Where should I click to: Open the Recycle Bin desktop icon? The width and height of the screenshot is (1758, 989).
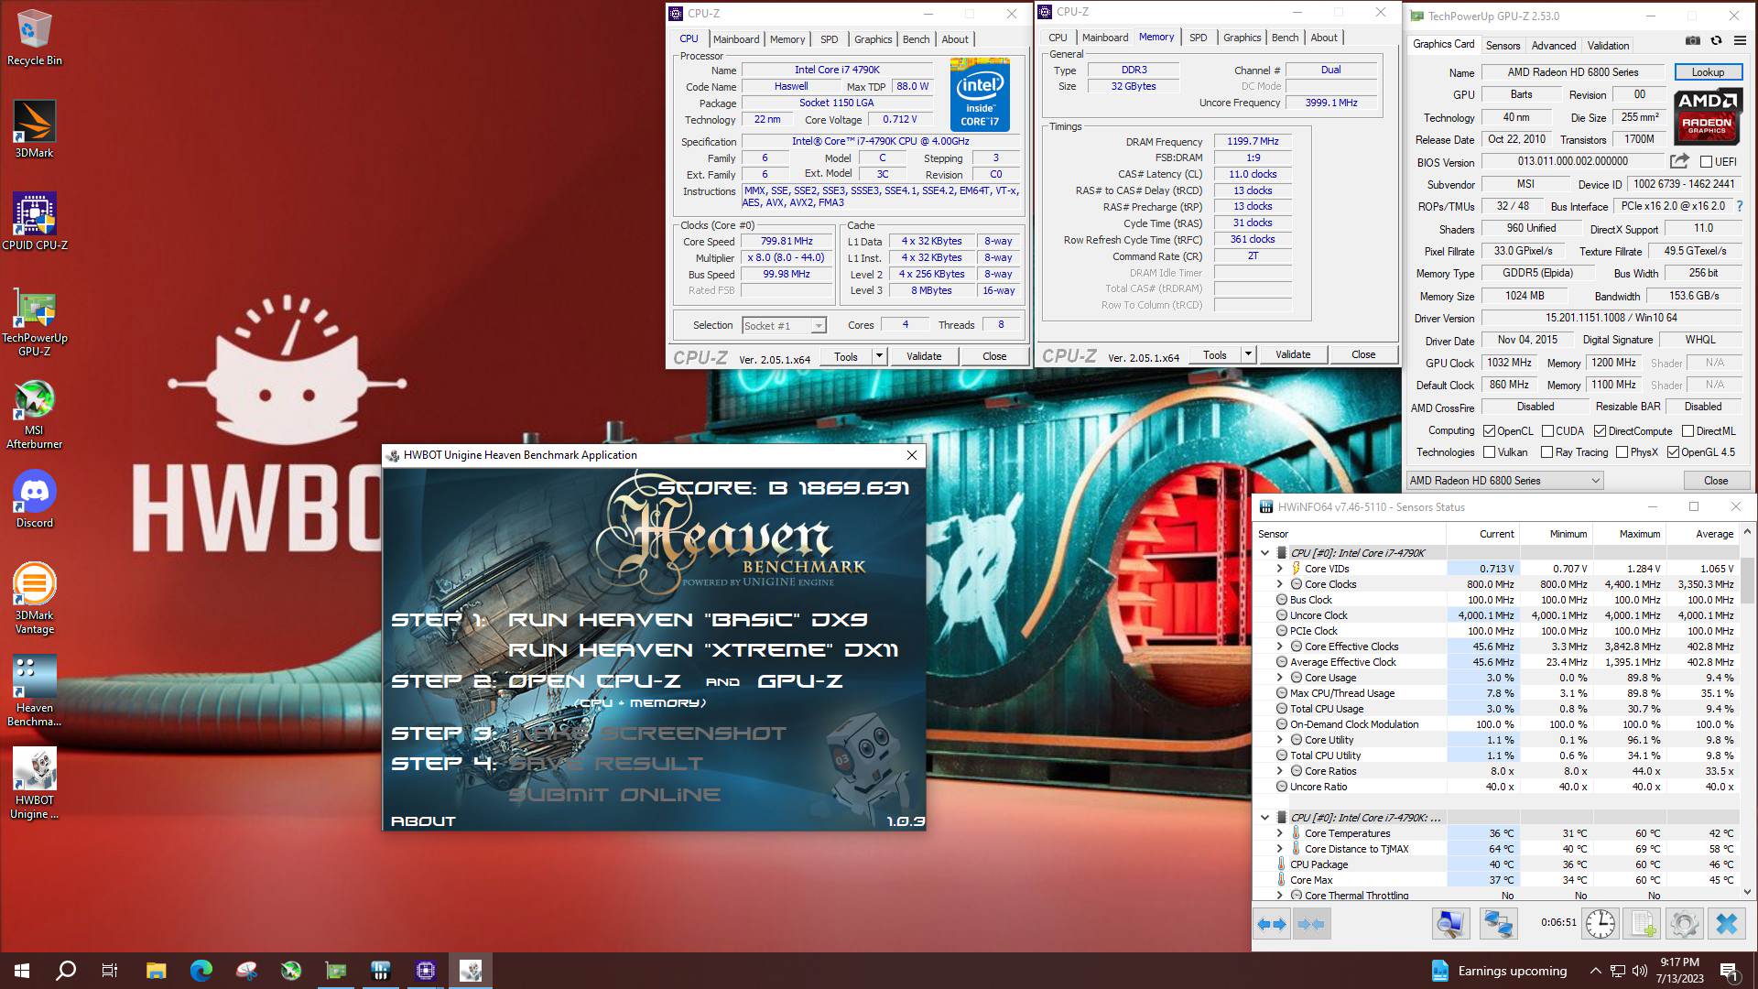pos(34,38)
